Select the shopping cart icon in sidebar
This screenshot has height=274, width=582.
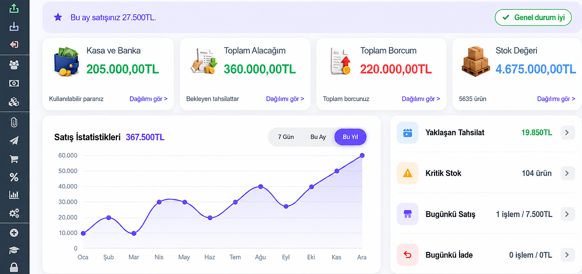pos(14,159)
